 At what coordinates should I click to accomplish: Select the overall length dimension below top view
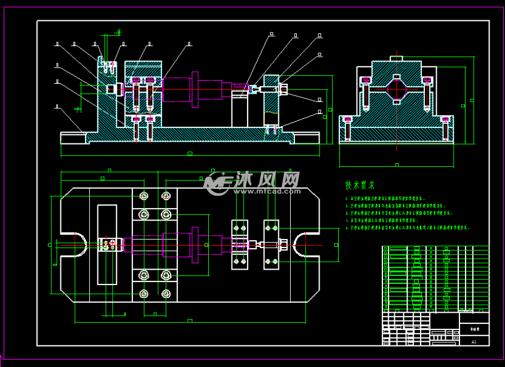coord(190,321)
